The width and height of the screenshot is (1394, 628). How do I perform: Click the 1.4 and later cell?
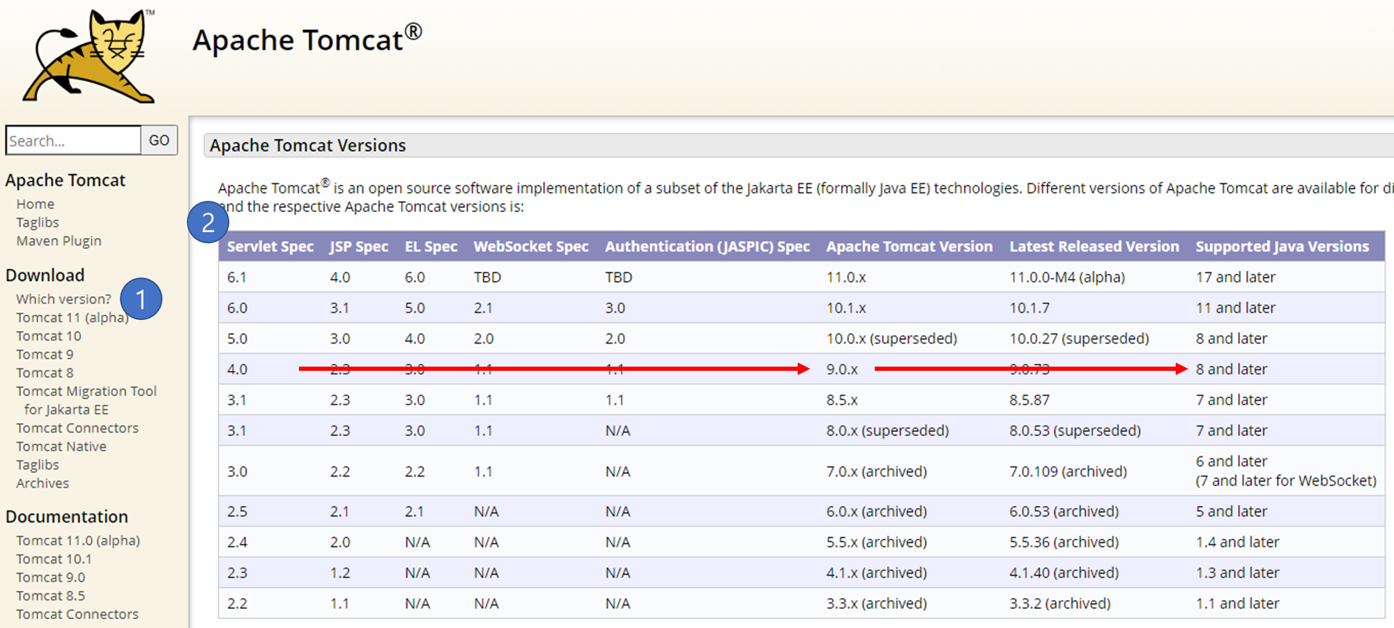1238,542
